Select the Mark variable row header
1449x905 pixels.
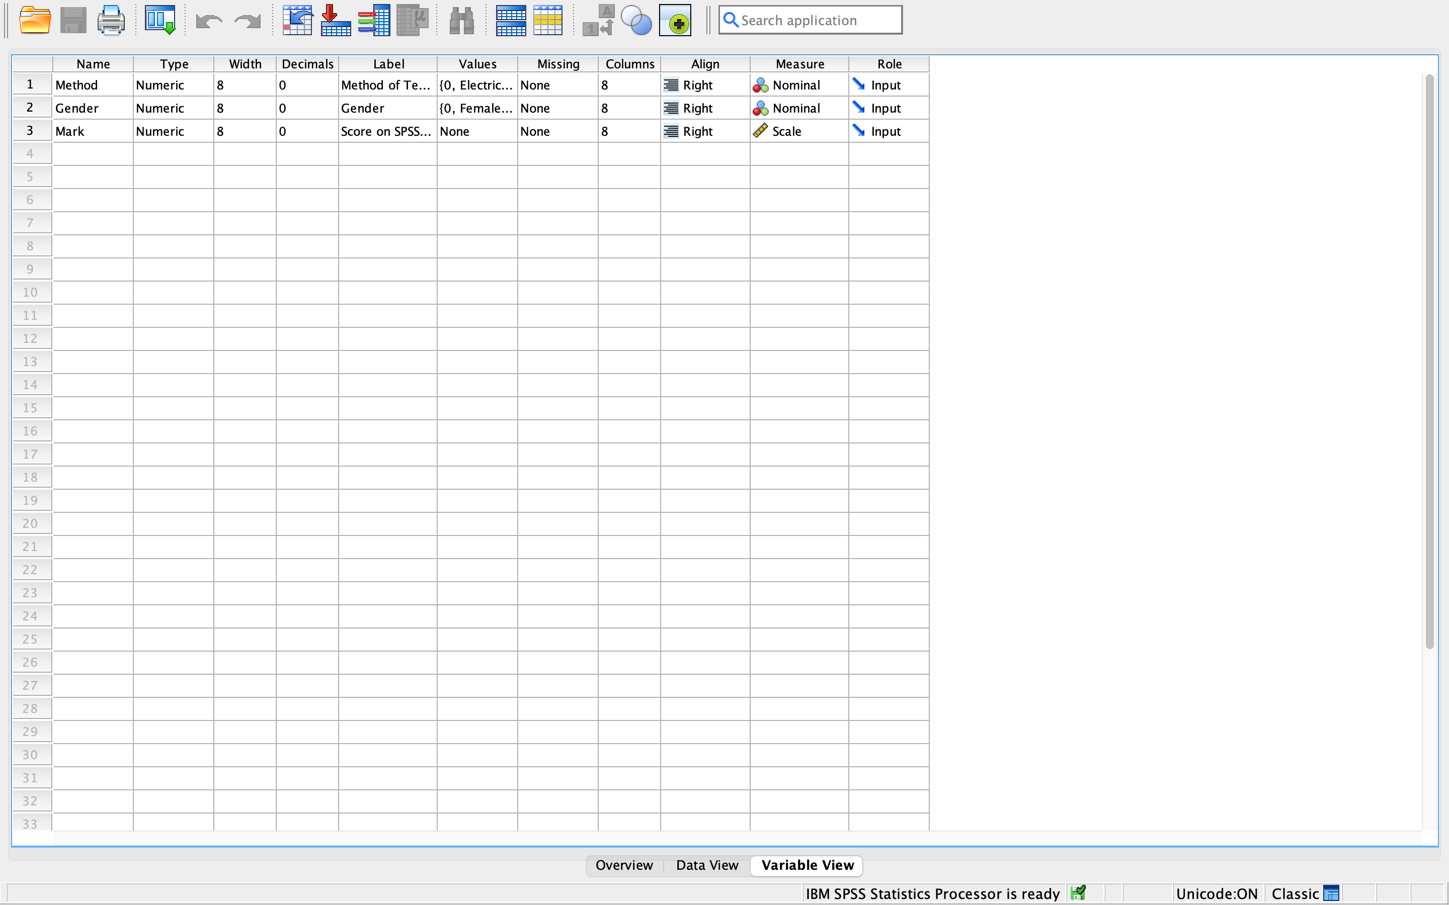[x=31, y=131]
